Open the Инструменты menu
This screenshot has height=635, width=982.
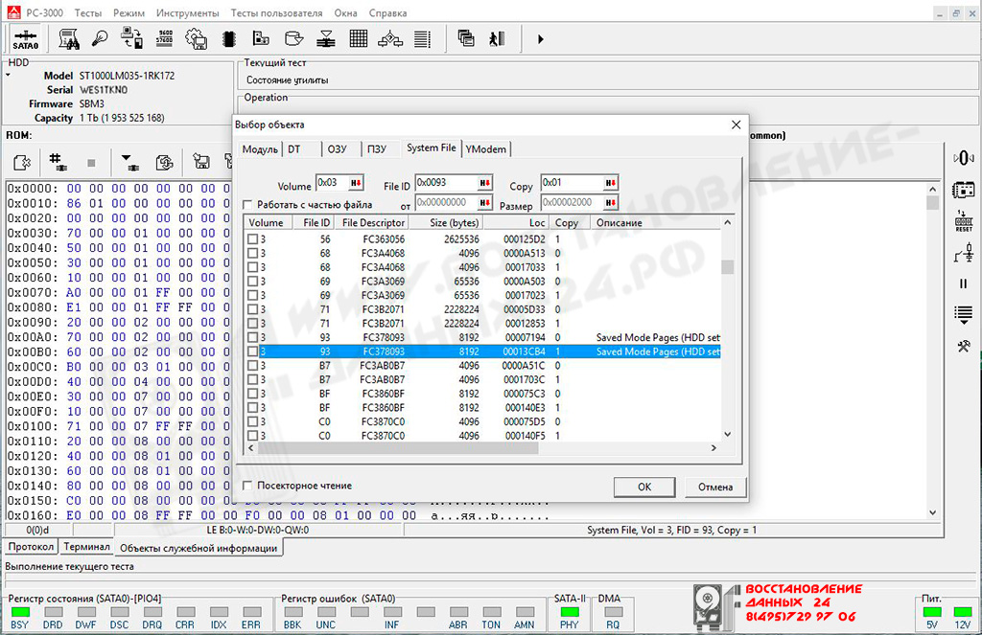(187, 12)
